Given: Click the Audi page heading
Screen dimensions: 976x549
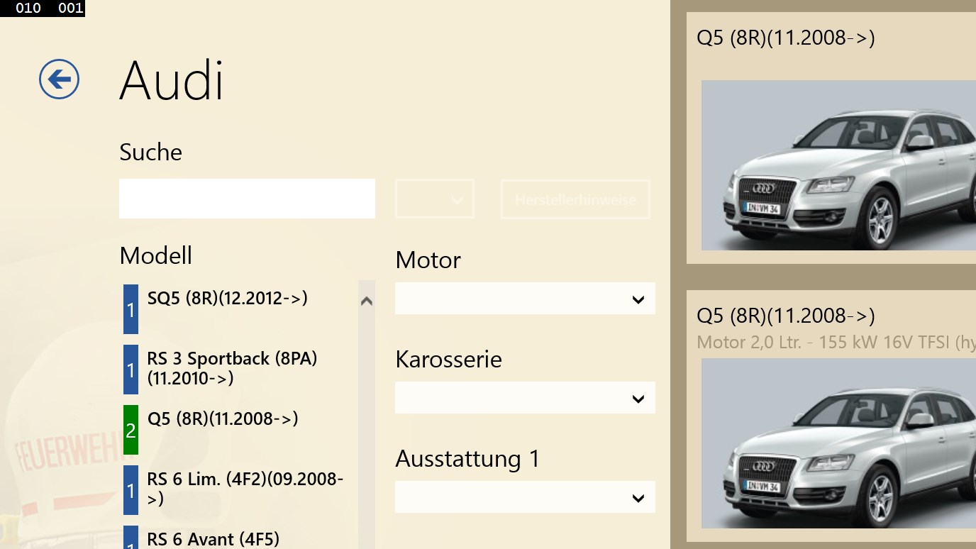Looking at the screenshot, I should click(172, 80).
